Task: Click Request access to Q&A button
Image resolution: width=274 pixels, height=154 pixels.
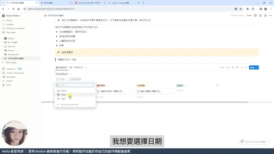Action: (254, 141)
